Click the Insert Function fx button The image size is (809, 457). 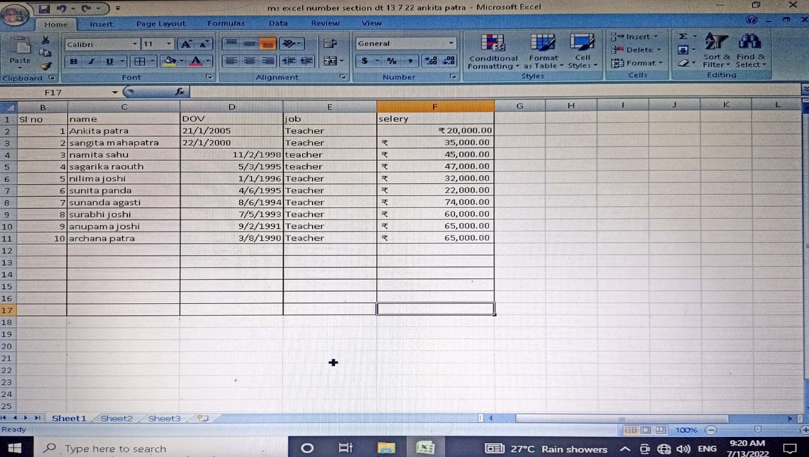click(x=179, y=92)
